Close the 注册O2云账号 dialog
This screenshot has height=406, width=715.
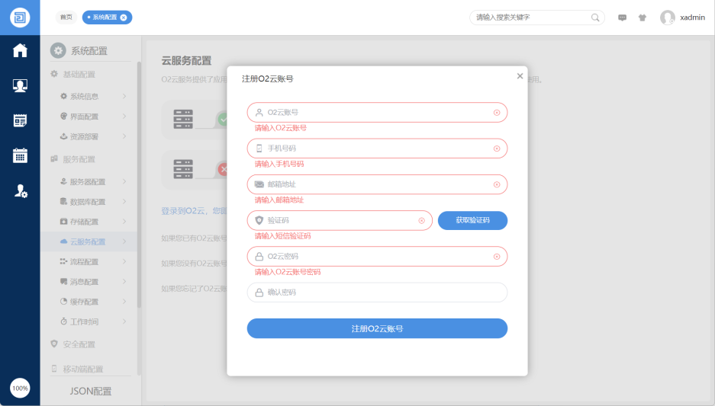(520, 76)
